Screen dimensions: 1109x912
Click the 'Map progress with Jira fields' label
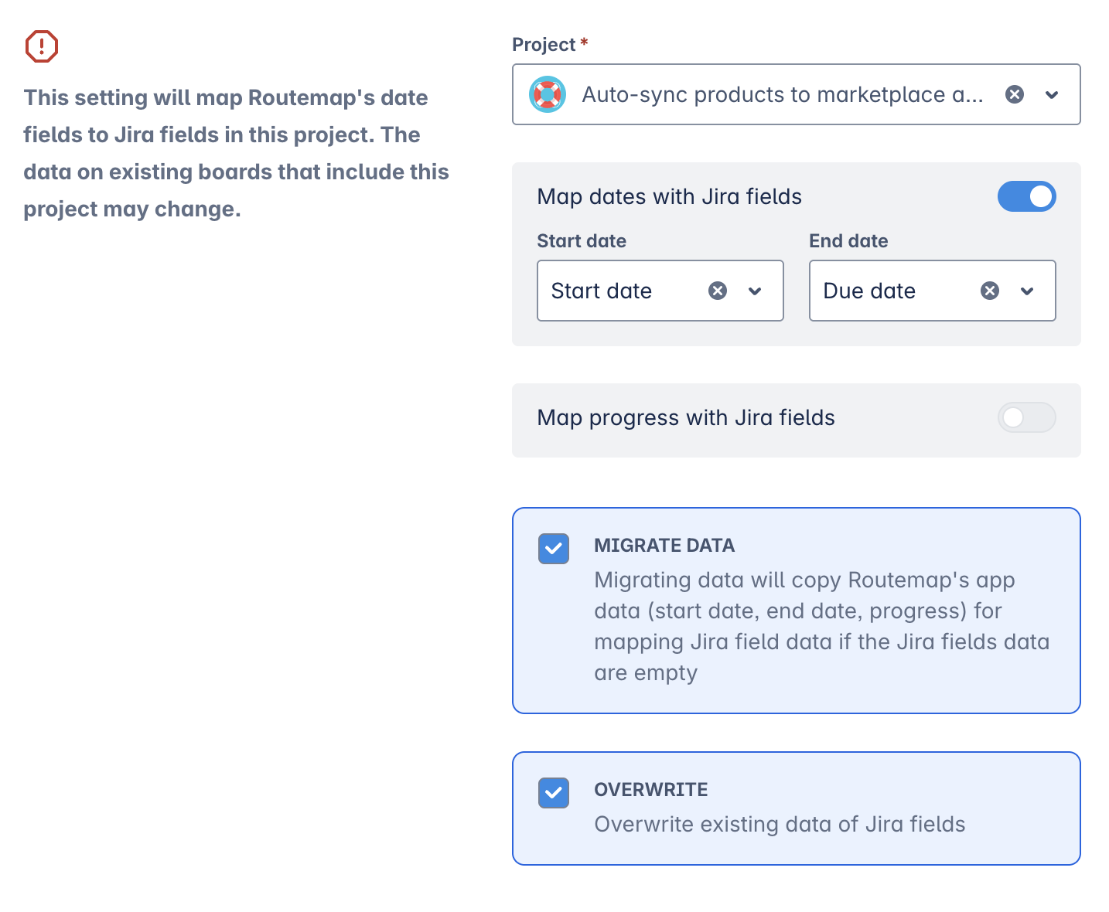[686, 417]
